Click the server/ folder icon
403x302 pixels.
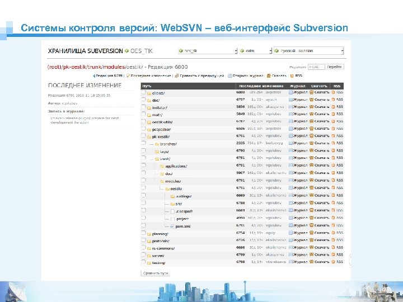[149, 256]
